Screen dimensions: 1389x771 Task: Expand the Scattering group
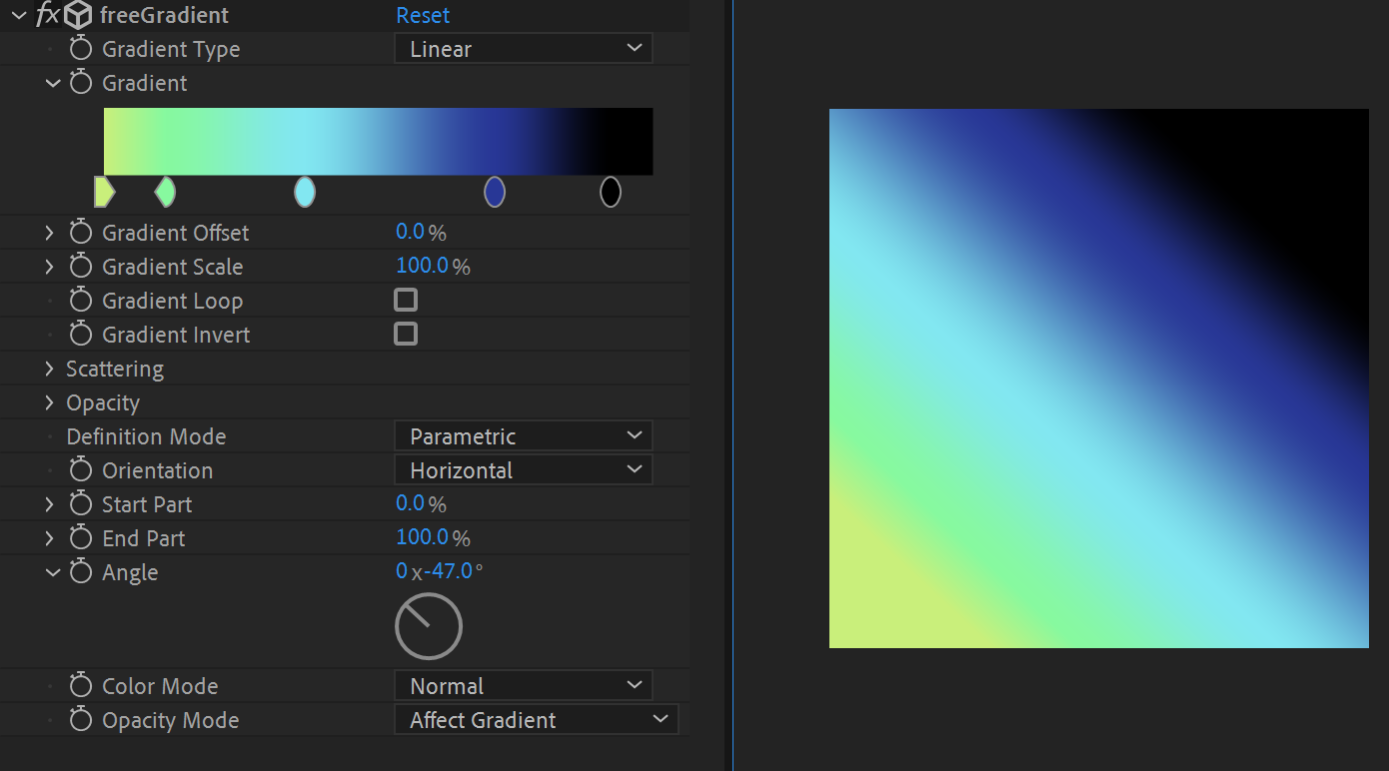pyautogui.click(x=49, y=369)
